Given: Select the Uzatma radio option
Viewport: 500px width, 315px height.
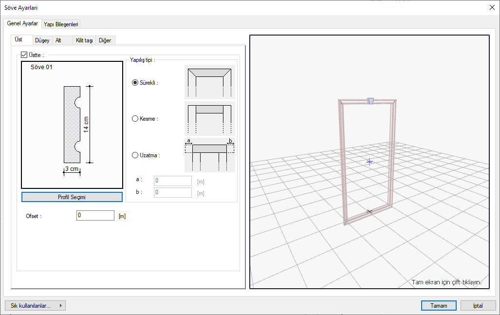Looking at the screenshot, I should (135, 155).
